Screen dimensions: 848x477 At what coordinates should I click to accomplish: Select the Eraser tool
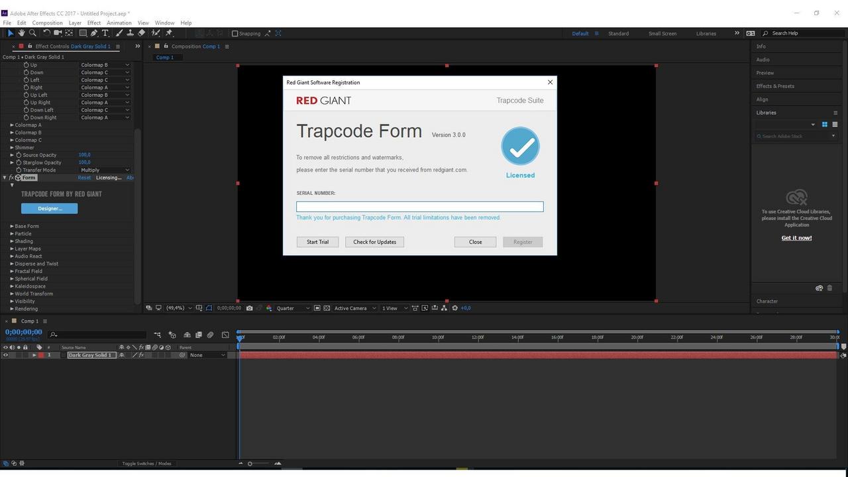coord(141,33)
